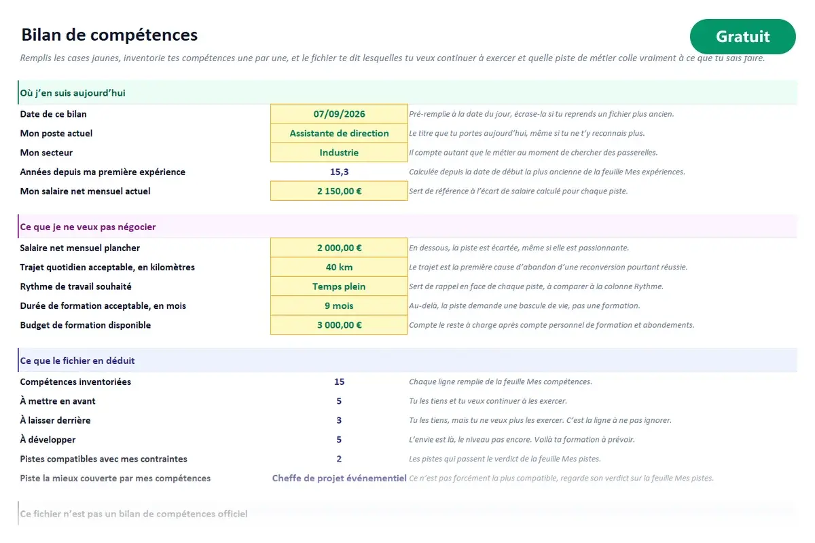This screenshot has height=543, width=815.
Task: Select the 2 000,00 € floor salary cell
Action: point(339,248)
